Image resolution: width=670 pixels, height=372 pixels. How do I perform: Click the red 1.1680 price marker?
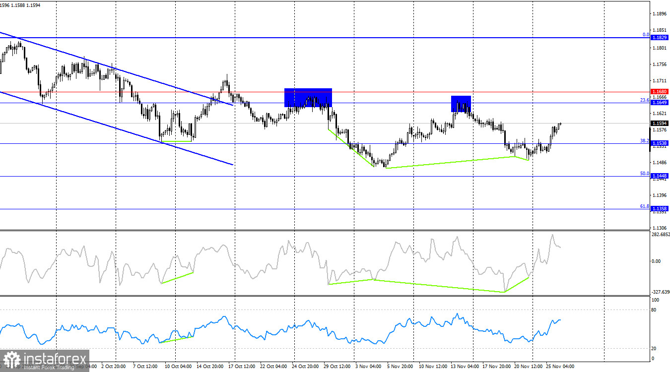point(659,92)
